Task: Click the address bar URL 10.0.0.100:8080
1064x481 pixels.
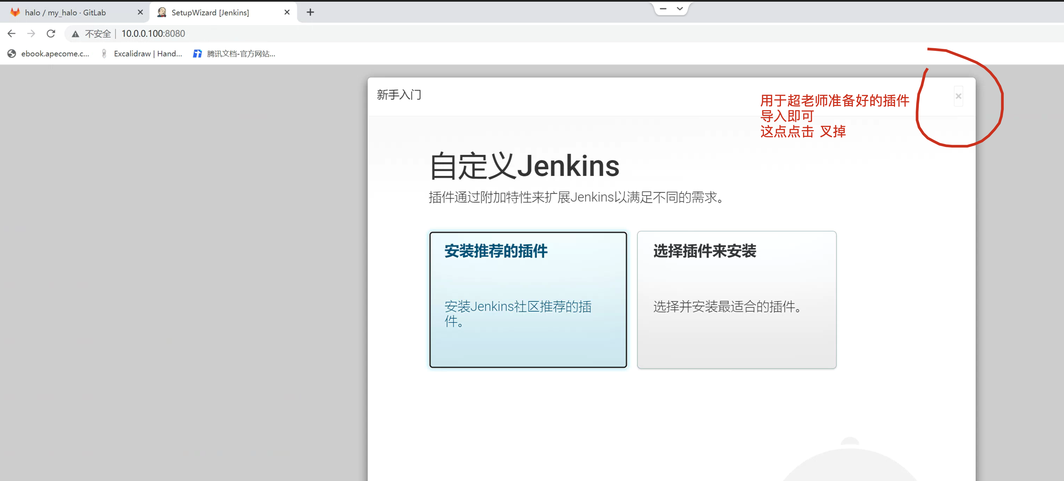Action: click(x=153, y=33)
